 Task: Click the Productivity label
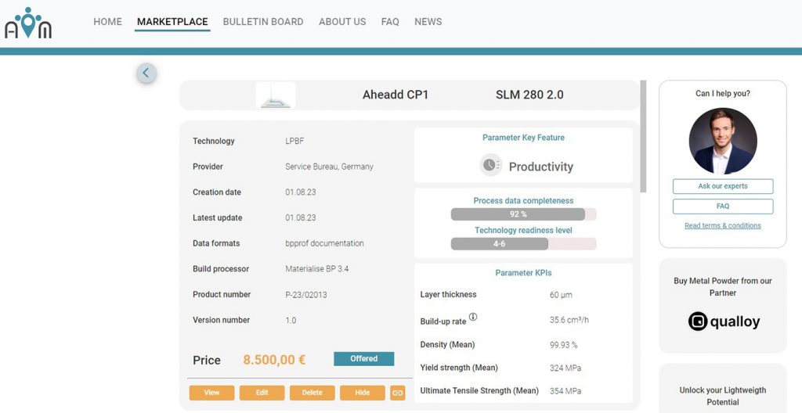(540, 167)
